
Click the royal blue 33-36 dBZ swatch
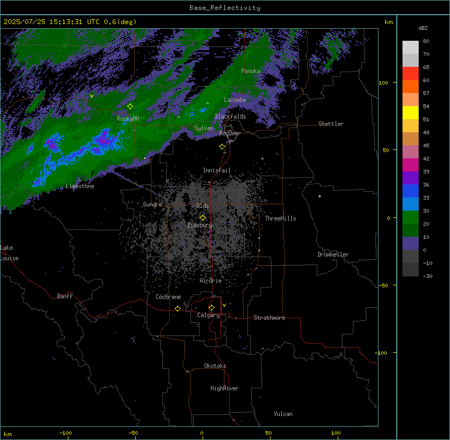coord(410,191)
